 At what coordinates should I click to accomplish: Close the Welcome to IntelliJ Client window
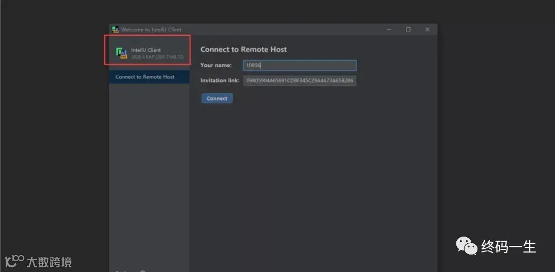coord(427,29)
